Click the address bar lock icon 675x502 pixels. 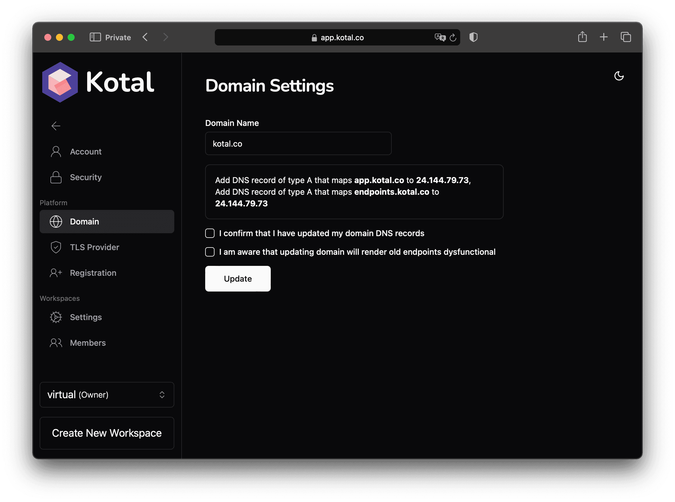click(314, 38)
